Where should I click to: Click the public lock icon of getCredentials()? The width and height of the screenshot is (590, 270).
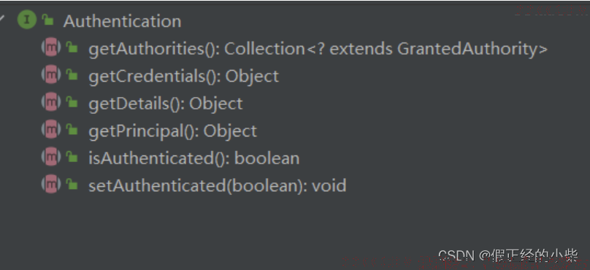point(72,75)
